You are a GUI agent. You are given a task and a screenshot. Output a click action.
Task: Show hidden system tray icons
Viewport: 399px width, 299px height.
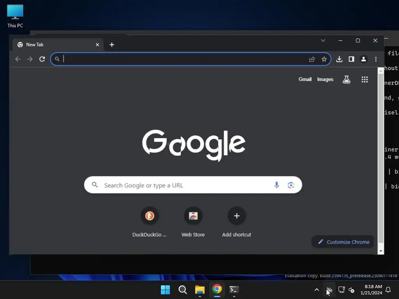[x=317, y=290]
